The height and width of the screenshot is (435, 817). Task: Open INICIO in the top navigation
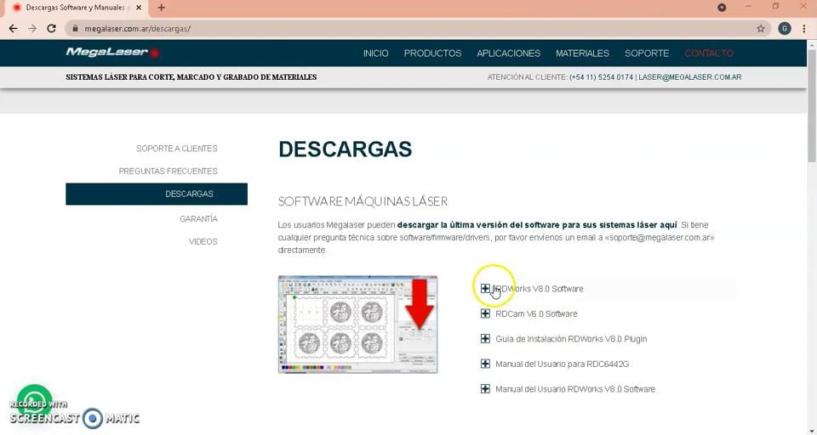[x=375, y=53]
